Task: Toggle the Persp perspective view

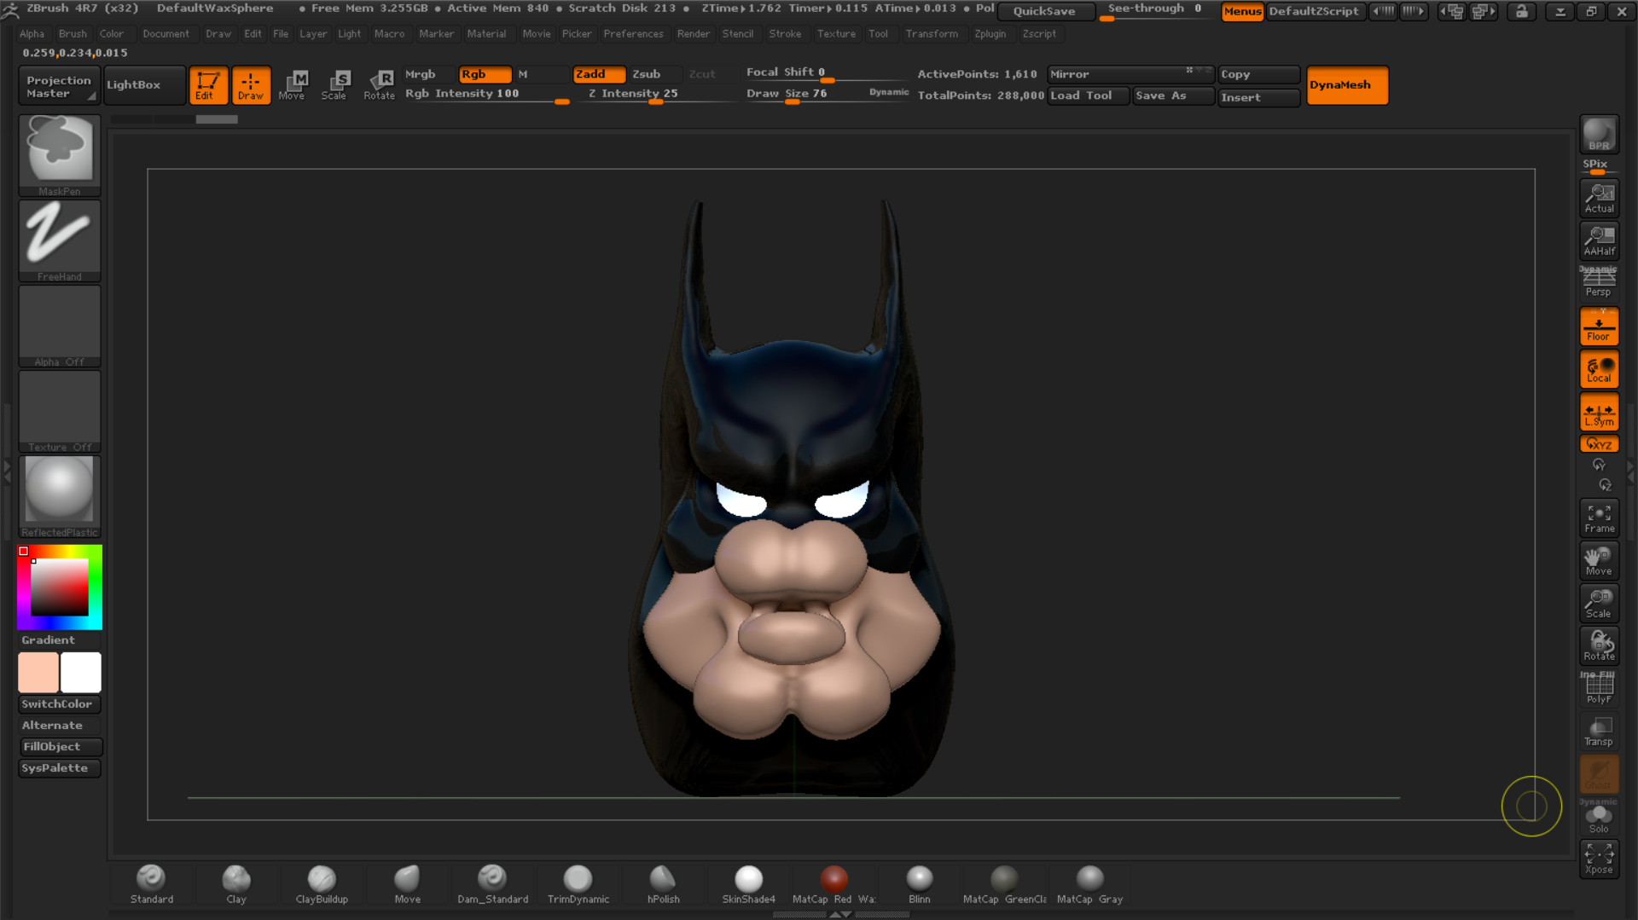Action: 1599,282
